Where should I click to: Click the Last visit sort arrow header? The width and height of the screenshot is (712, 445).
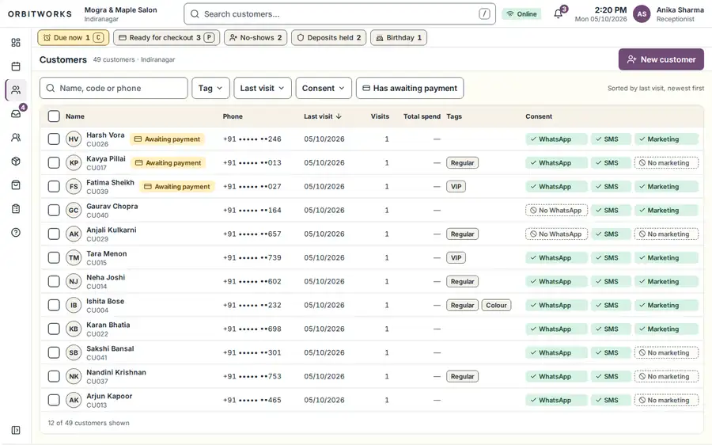pyautogui.click(x=323, y=116)
